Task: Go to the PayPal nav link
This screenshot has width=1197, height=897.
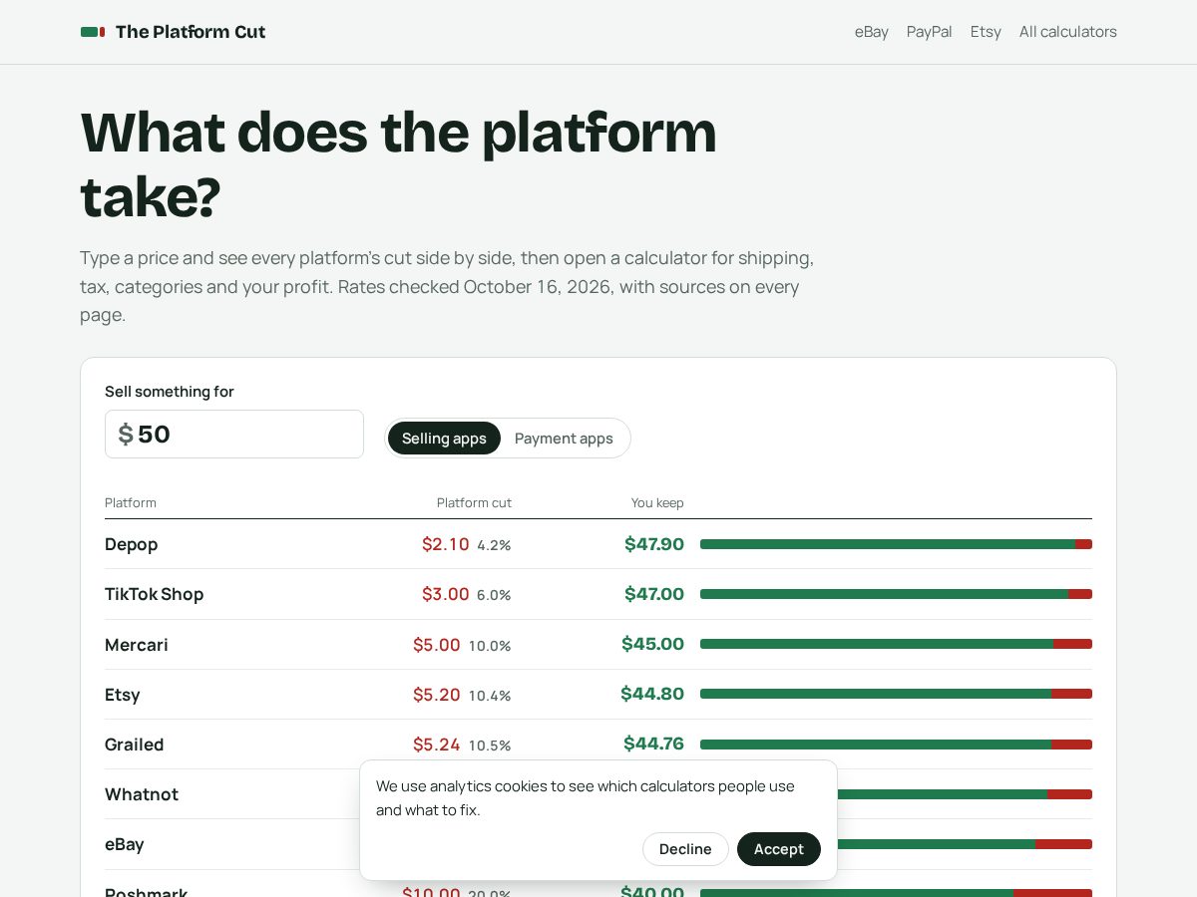Action: pos(930,32)
